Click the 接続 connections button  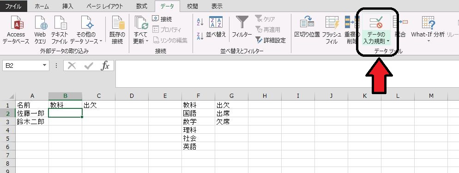click(x=162, y=19)
